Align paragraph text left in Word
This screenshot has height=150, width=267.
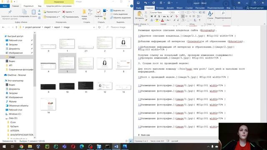click(x=183, y=16)
